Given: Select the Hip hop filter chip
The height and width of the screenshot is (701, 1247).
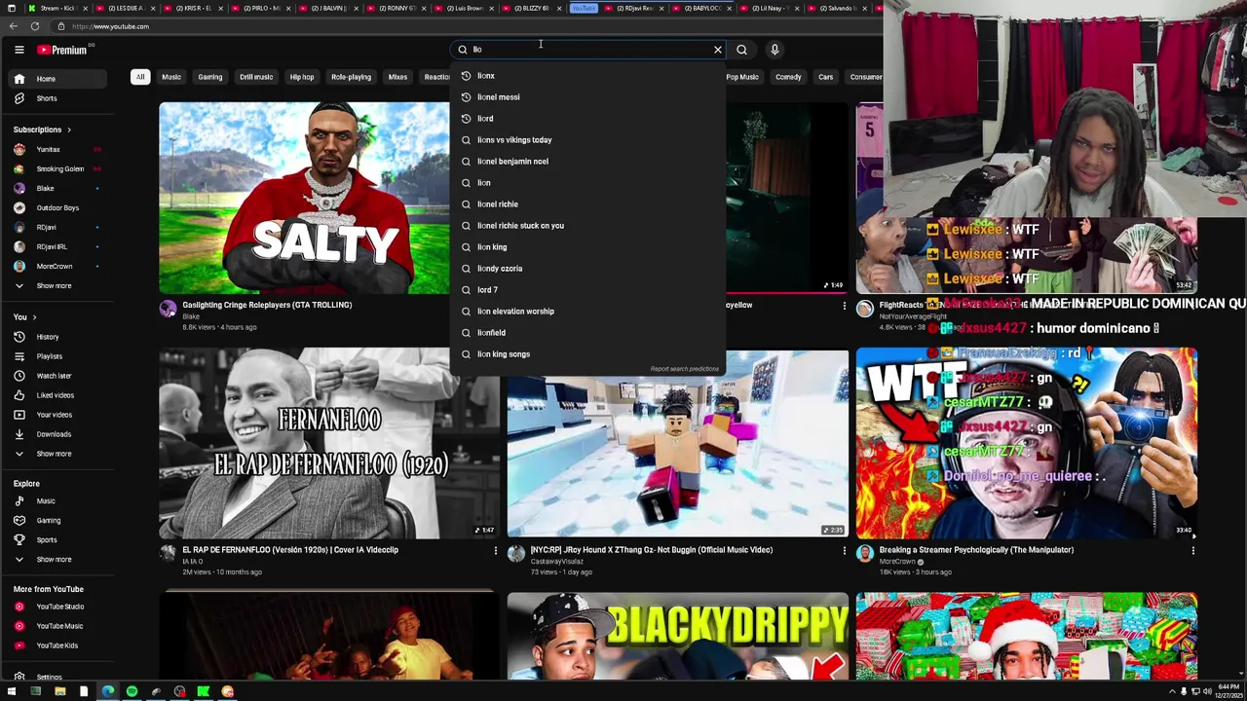Looking at the screenshot, I should [x=302, y=77].
